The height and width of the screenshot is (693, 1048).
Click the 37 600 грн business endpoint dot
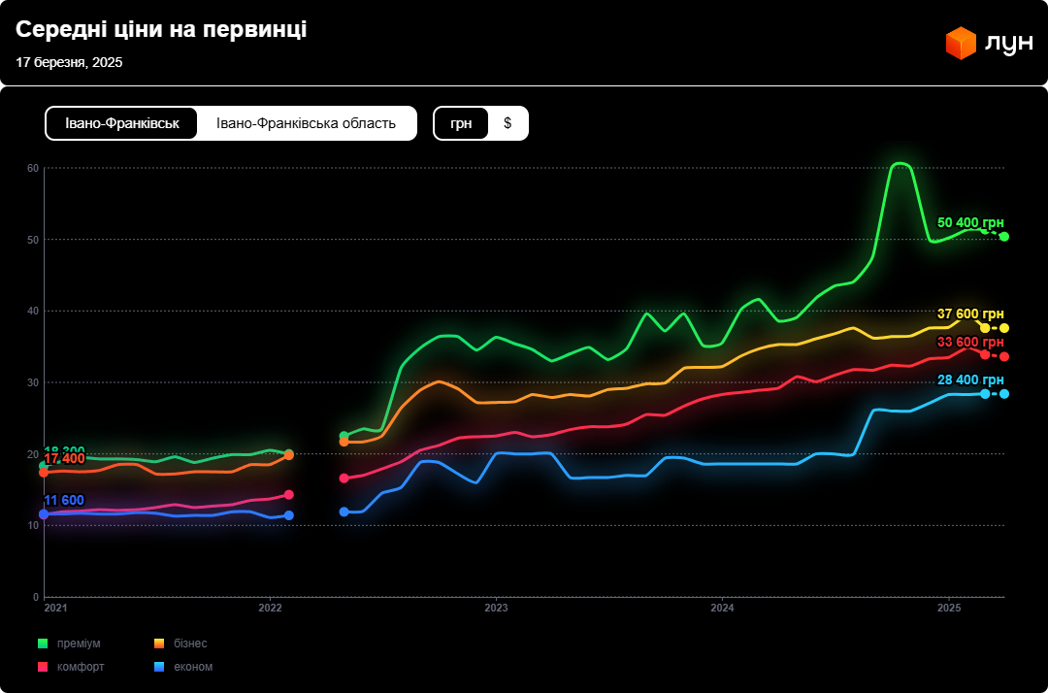pos(1004,328)
